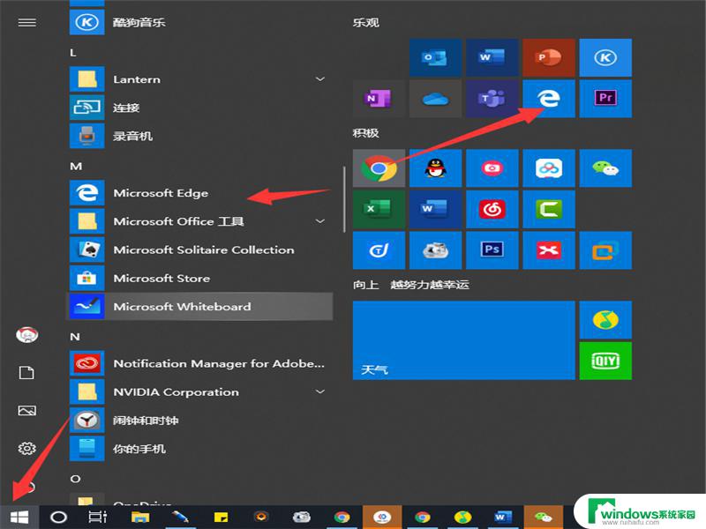Launch Microsoft Whiteboard
The height and width of the screenshot is (529, 706).
[x=200, y=306]
